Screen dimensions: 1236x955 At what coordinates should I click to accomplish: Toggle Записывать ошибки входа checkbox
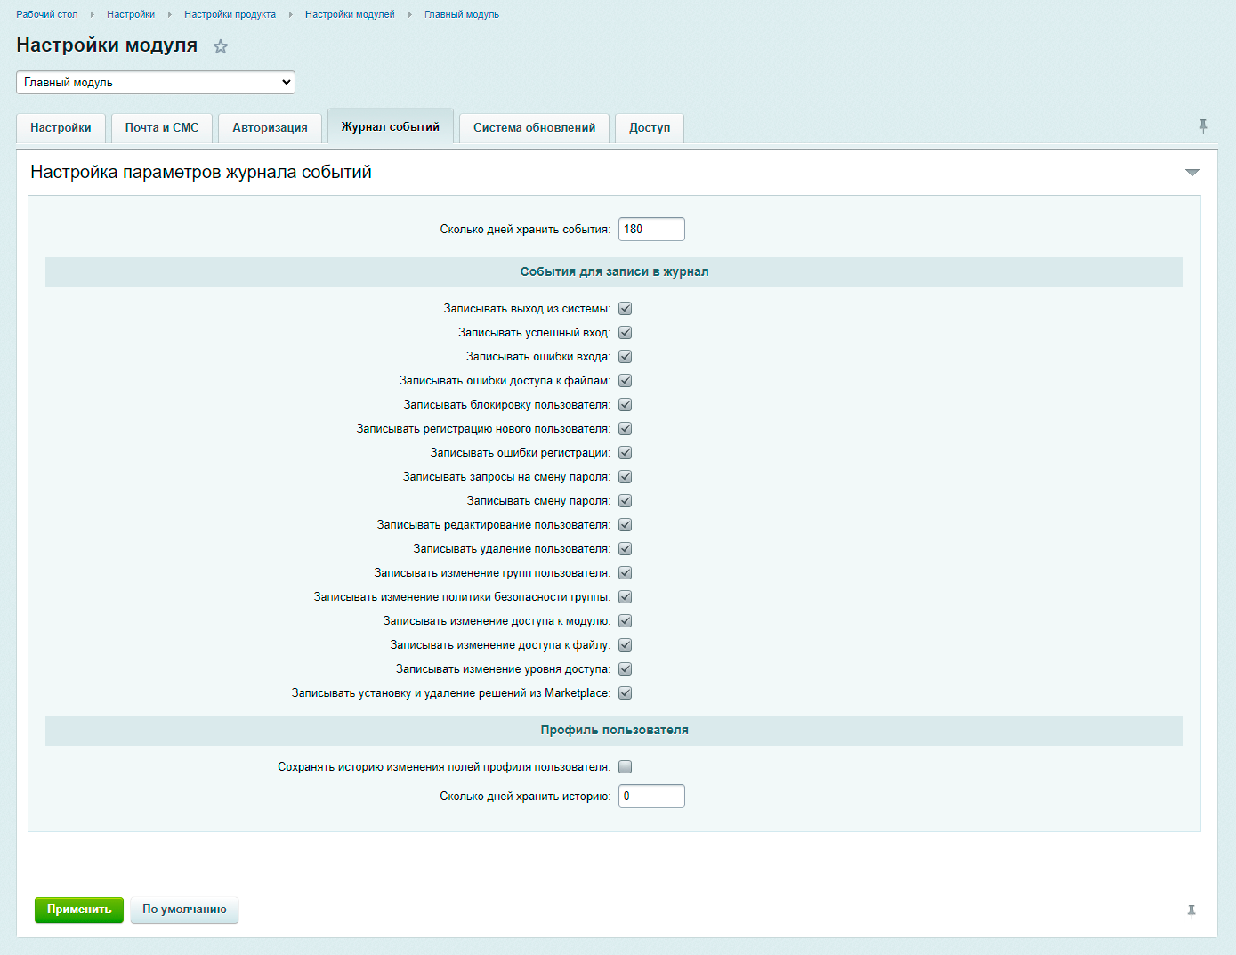626,357
